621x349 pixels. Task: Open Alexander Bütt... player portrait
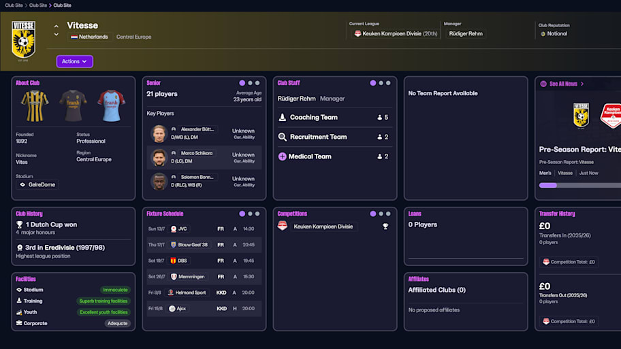pos(159,134)
